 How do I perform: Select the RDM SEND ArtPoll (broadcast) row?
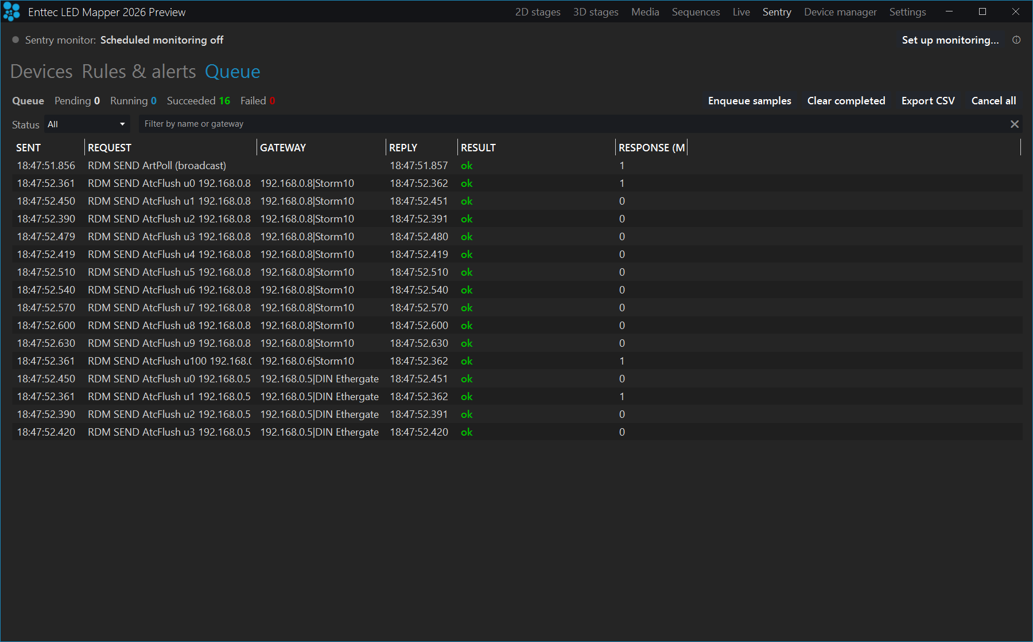coord(517,166)
